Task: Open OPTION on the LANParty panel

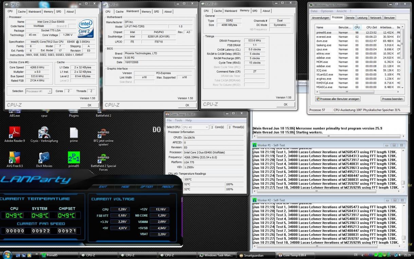Action: coord(146,187)
